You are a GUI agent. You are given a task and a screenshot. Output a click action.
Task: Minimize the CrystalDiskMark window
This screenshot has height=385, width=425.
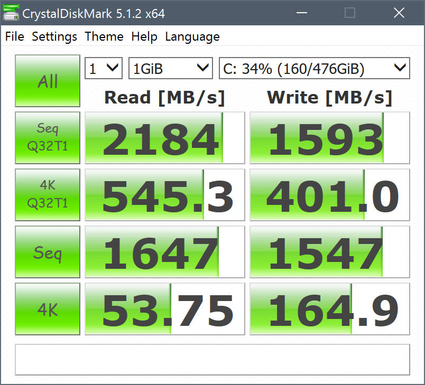pyautogui.click(x=302, y=13)
